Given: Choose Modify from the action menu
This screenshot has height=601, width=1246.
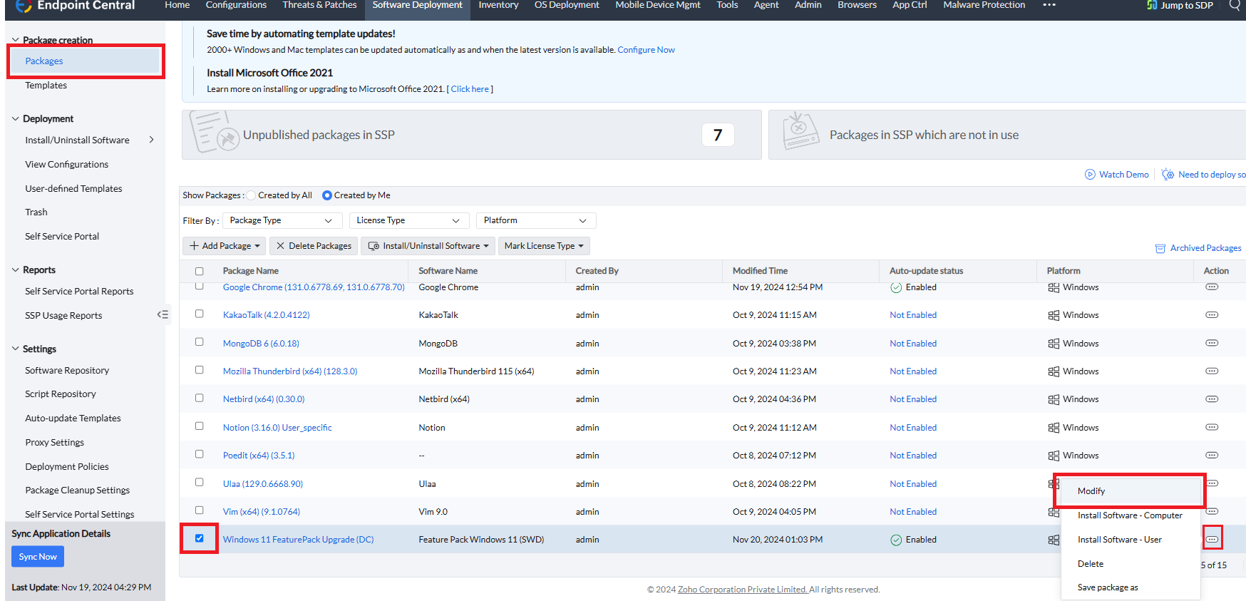Looking at the screenshot, I should (1131, 491).
